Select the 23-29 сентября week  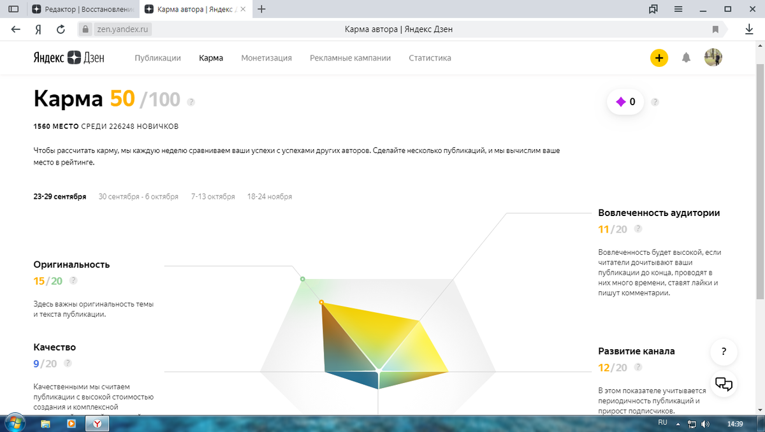(x=60, y=197)
